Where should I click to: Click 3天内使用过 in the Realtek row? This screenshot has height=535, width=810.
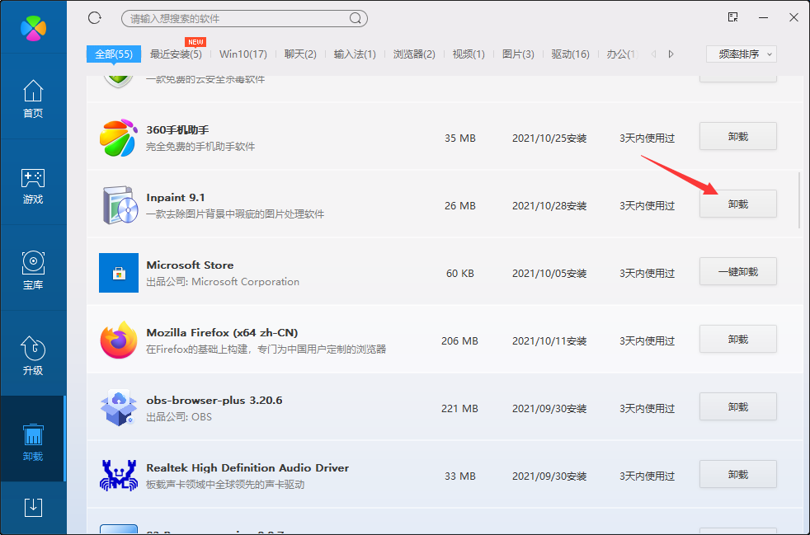pos(648,476)
